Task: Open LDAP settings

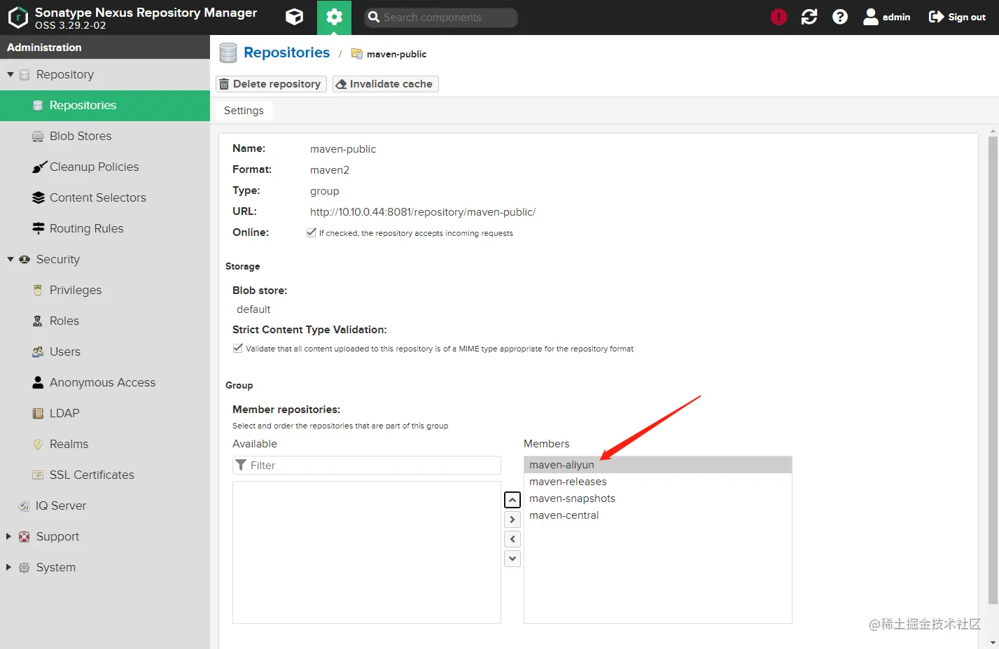Action: 105,413
